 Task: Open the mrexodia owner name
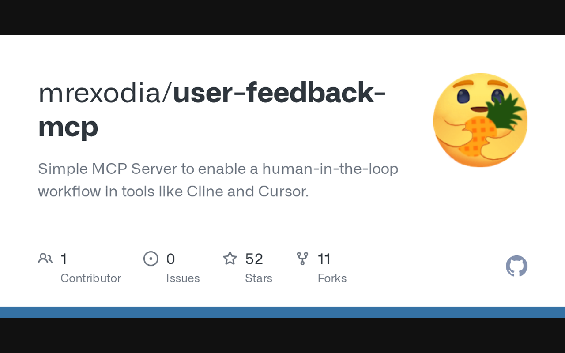pos(100,93)
